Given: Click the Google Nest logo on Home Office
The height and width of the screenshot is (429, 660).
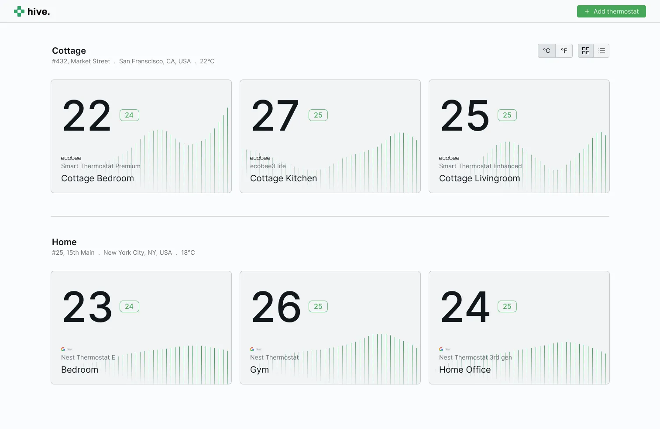Looking at the screenshot, I should click(x=445, y=349).
